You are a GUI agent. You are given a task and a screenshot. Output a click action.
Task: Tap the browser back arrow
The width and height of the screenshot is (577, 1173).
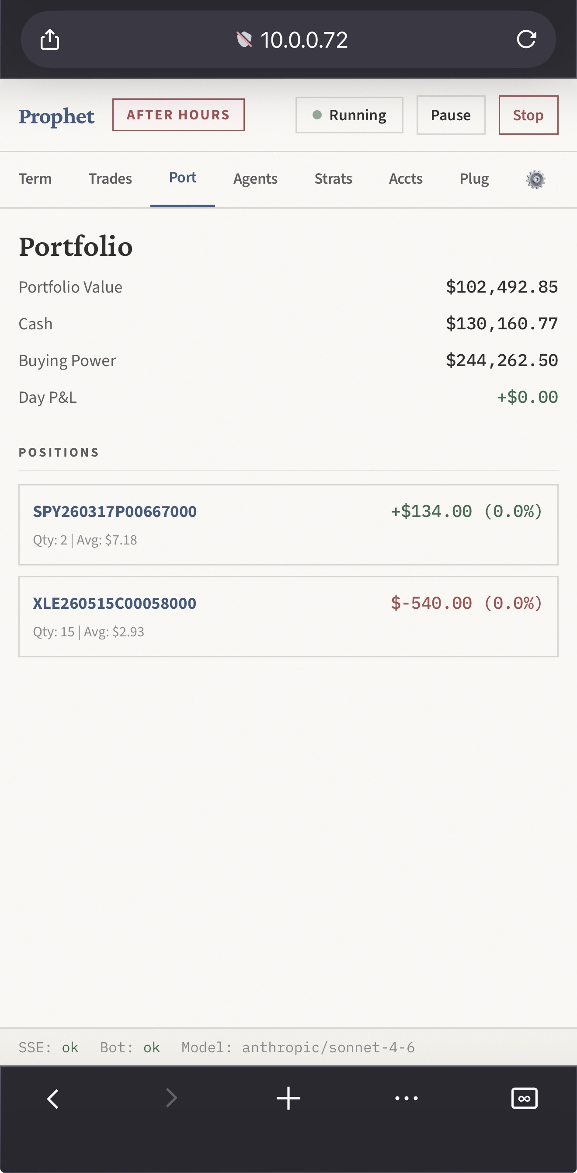click(53, 1098)
